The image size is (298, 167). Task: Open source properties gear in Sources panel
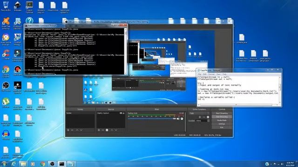pyautogui.click(x=107, y=130)
